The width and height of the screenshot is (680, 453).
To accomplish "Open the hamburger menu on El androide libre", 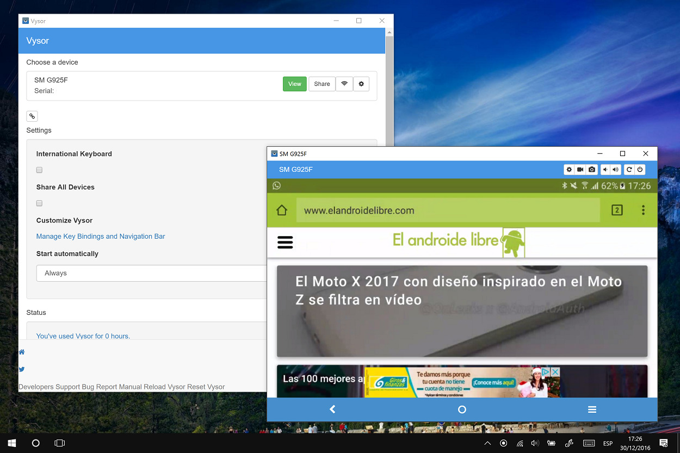I will 285,243.
